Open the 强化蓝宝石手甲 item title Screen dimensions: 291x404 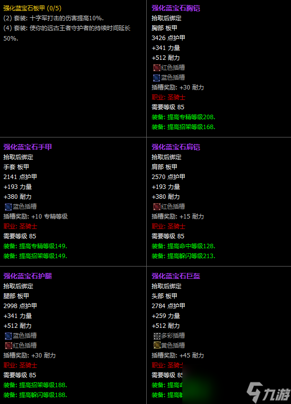click(x=28, y=147)
